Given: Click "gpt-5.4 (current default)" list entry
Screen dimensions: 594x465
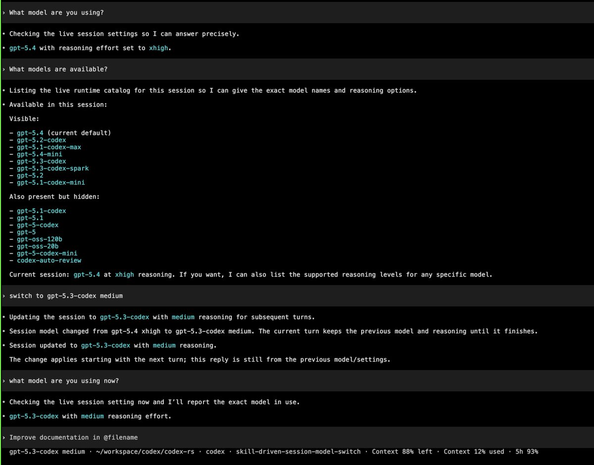Looking at the screenshot, I should click(64, 133).
